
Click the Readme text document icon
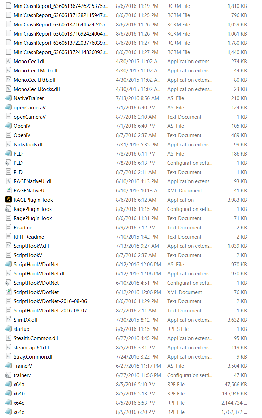pyautogui.click(x=9, y=227)
